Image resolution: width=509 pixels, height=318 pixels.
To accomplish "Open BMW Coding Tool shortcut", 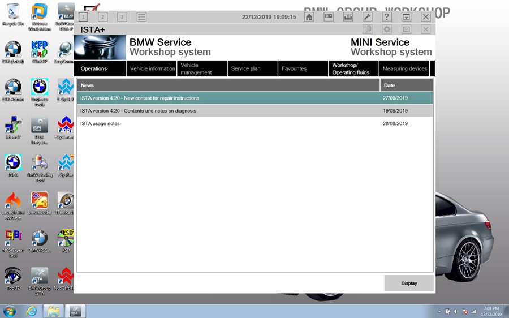I will tap(40, 168).
